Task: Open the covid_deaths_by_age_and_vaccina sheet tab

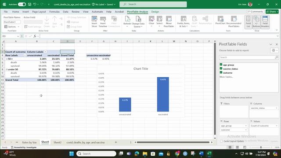Action: pos(86,142)
